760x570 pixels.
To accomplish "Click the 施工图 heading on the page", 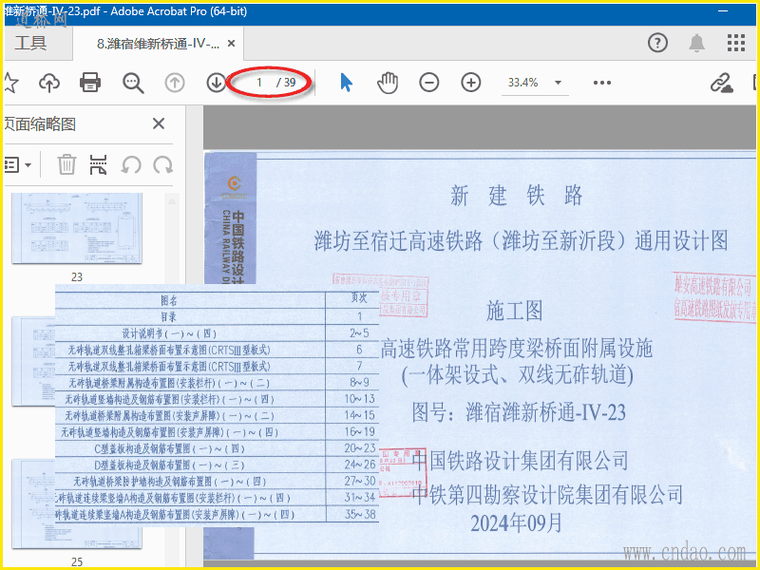I will 514,311.
